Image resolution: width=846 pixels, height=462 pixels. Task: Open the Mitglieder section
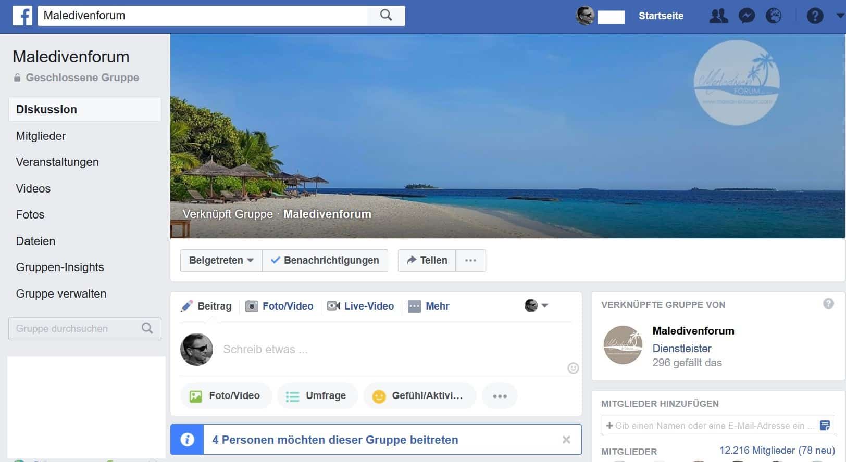(41, 136)
